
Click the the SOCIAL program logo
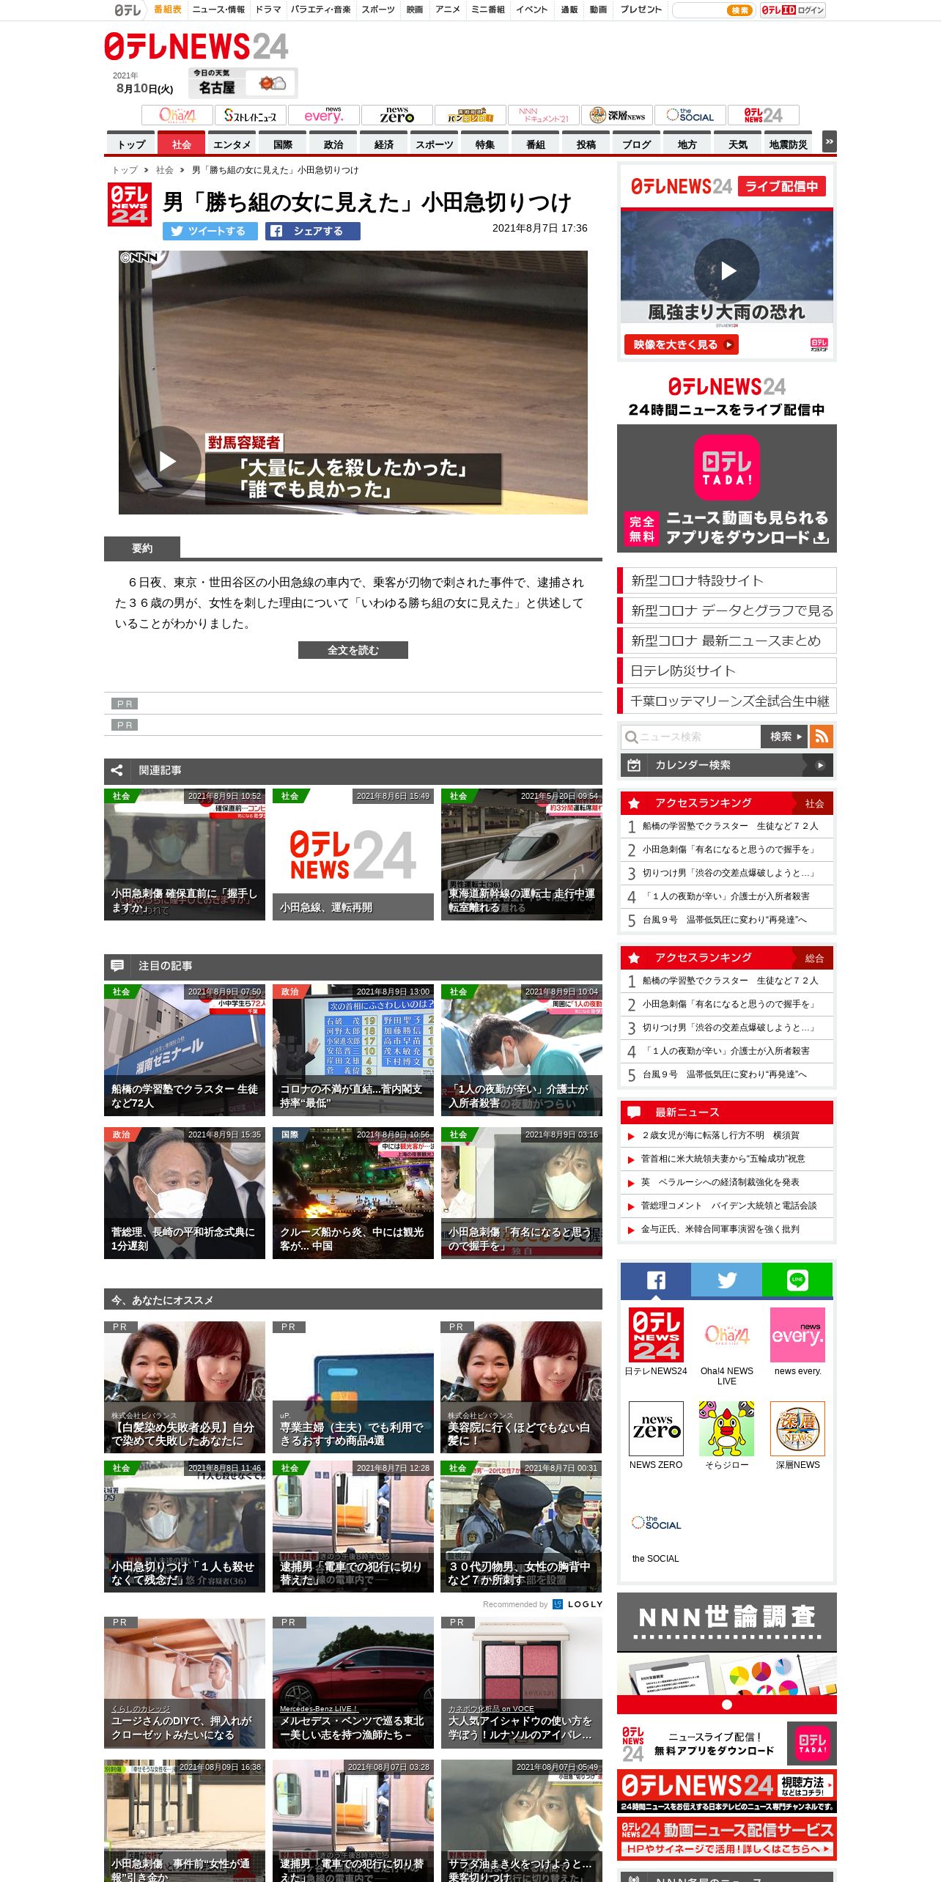point(690,115)
